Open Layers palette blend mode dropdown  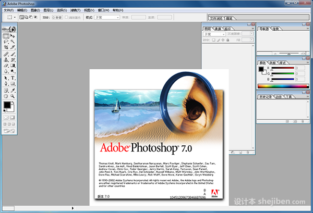[214, 34]
